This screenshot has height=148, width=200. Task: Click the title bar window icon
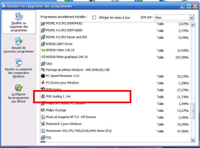tap(4, 6)
